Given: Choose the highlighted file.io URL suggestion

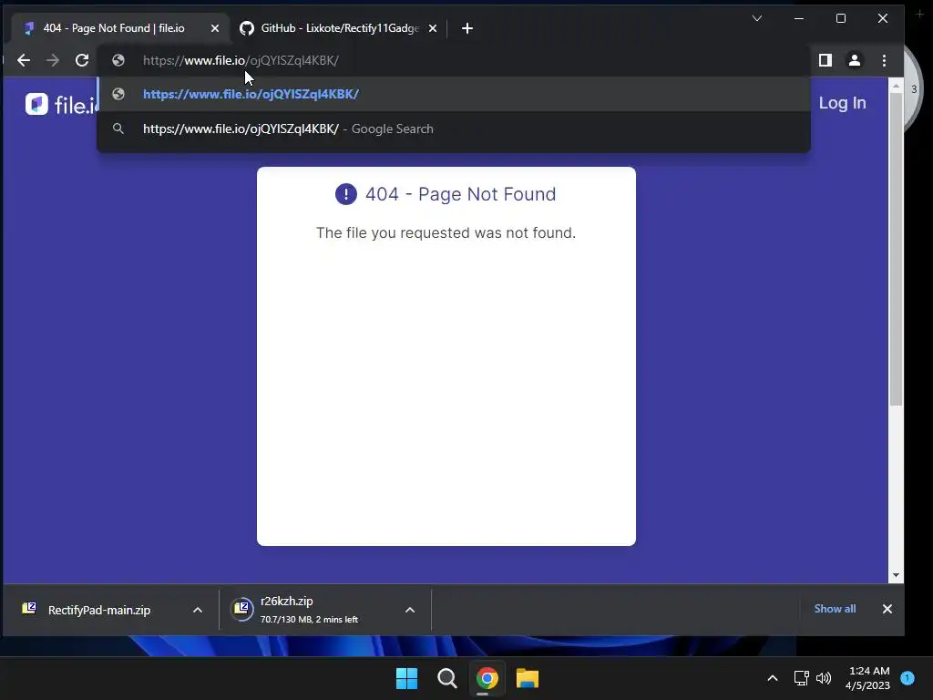Looking at the screenshot, I should click(x=454, y=94).
